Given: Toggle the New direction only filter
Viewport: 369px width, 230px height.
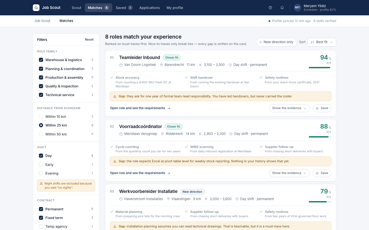Looking at the screenshot, I should [276, 42].
